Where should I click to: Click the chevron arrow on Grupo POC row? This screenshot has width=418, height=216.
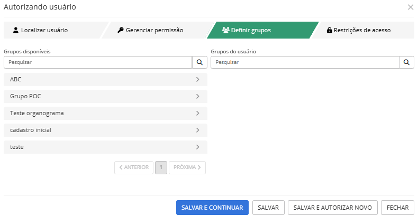[x=197, y=96]
